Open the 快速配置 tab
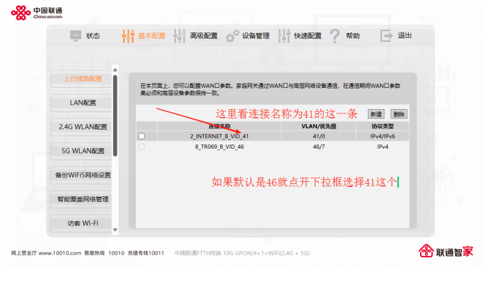Screen dimensions: 503x281 (x=307, y=36)
